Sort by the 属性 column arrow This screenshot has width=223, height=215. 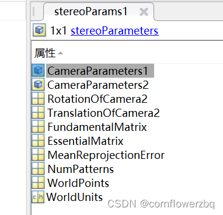60,53
